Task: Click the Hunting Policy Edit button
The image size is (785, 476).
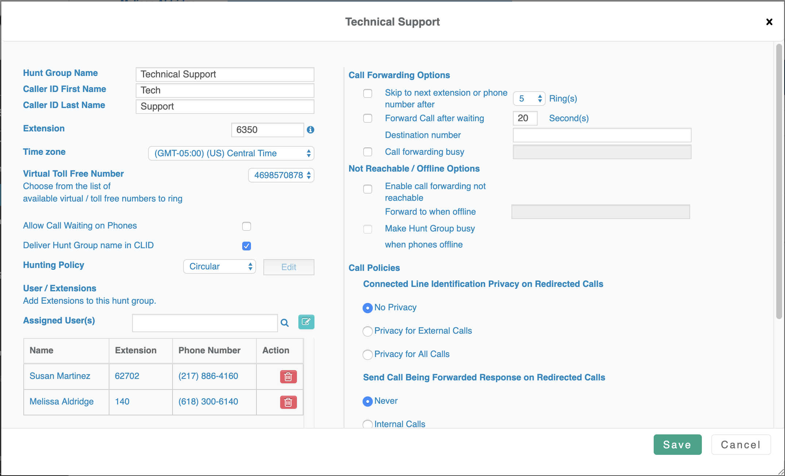Action: 289,267
